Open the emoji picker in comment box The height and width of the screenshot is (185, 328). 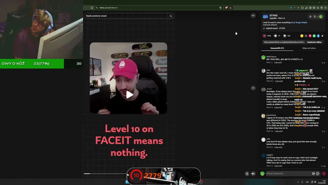[318, 173]
